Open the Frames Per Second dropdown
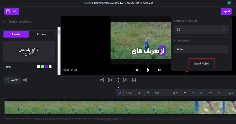 coord(201,29)
